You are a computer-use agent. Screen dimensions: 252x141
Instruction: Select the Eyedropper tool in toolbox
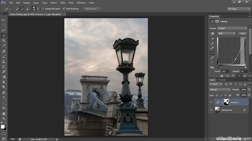(x=4, y=46)
